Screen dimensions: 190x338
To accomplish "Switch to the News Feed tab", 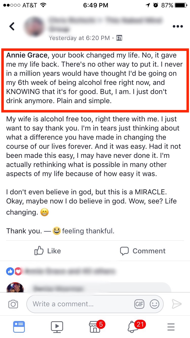I will point(19,327).
